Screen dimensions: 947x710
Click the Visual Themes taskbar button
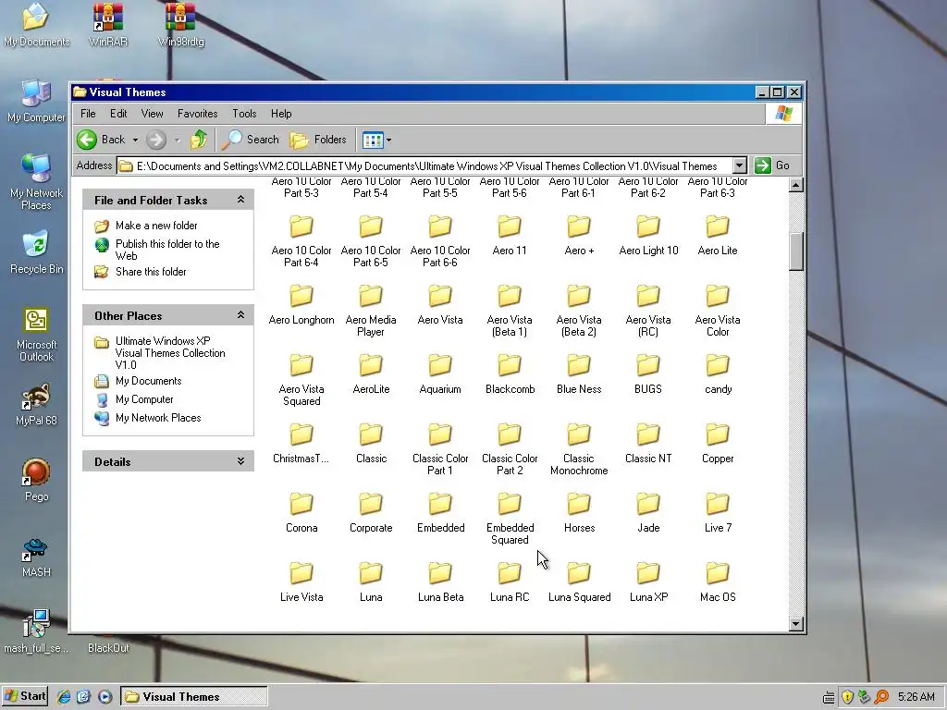(194, 697)
